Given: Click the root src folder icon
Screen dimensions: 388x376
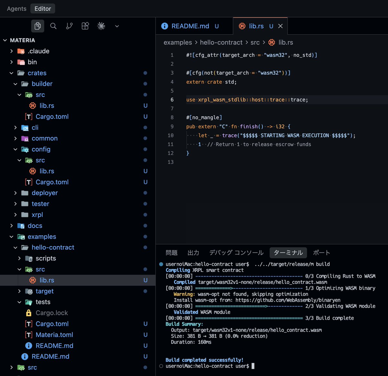Looking at the screenshot, I should 21,368.
